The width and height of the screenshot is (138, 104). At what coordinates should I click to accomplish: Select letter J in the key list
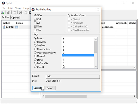pyautogui.click(x=78, y=60)
